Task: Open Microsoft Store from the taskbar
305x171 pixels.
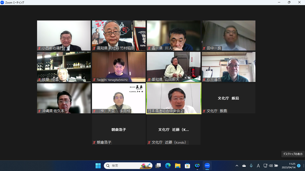Action: 187,166
